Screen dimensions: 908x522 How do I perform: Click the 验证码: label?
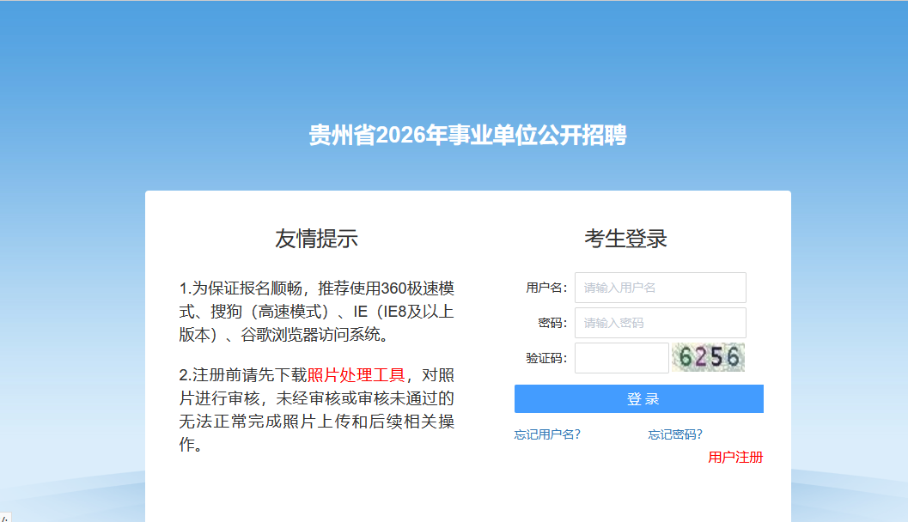(x=546, y=358)
